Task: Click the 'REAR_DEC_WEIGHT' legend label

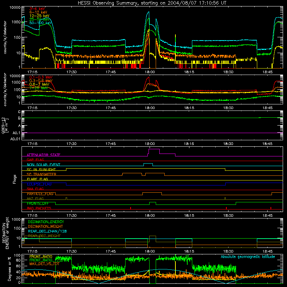Action: 44,236
